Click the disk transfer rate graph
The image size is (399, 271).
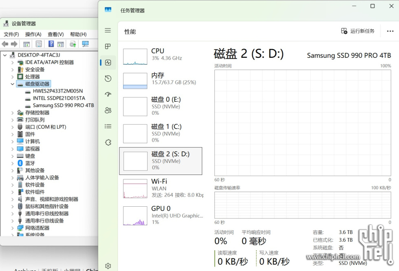tap(302, 205)
